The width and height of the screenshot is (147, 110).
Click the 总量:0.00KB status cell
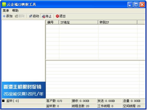134,101
